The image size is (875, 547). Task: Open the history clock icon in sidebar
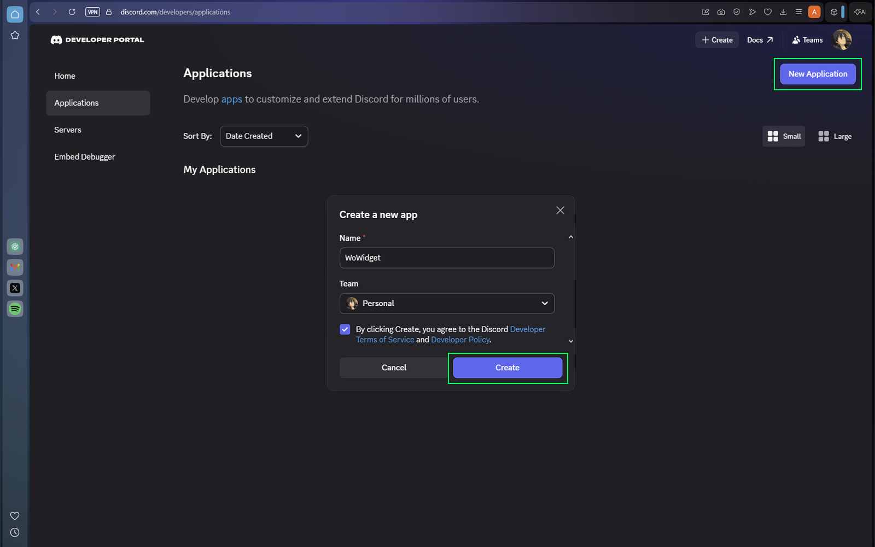[x=15, y=533]
